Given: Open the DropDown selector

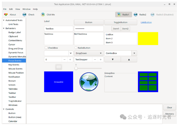Looking at the screenshot, I should 89,53.
